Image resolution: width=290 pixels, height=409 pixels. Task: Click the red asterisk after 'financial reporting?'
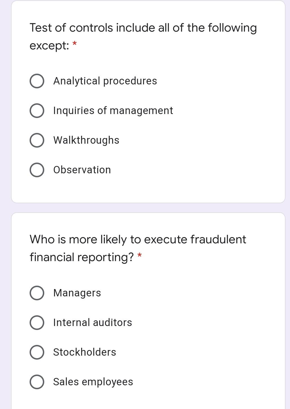(x=139, y=255)
